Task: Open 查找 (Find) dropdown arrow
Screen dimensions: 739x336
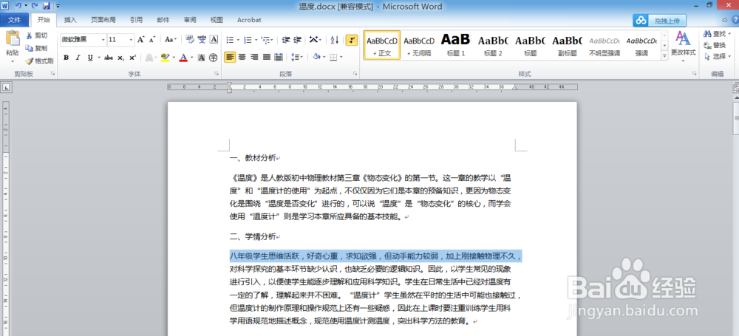Action: (729, 34)
